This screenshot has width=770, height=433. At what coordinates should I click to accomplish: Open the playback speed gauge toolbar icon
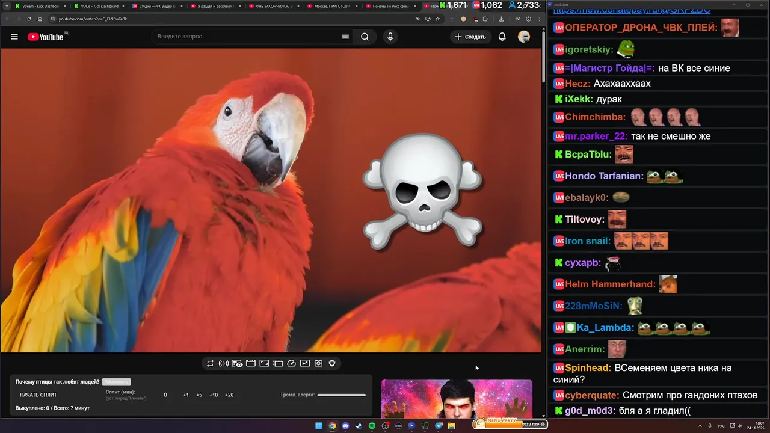[x=292, y=363]
